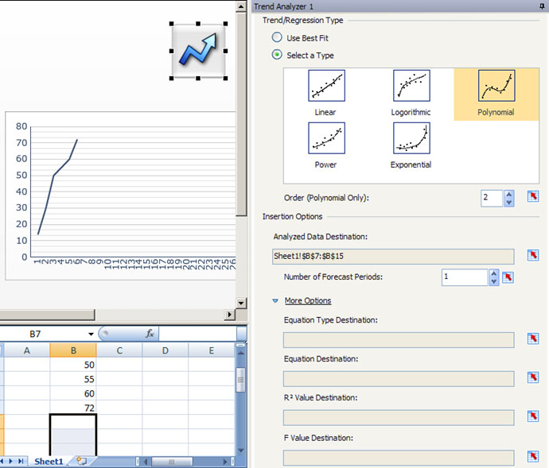Enable the Use Best Fit option
This screenshot has height=468, width=549.
[x=277, y=37]
